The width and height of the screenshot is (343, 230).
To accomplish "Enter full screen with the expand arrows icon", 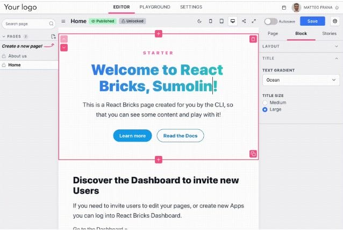I will click(254, 21).
